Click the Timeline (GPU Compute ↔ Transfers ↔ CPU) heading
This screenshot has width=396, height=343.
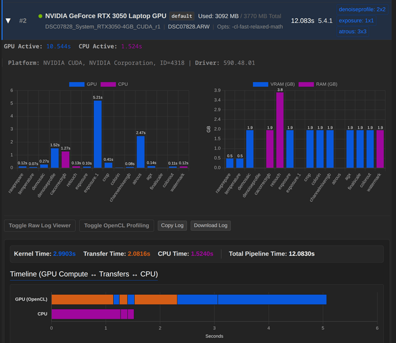click(x=84, y=274)
